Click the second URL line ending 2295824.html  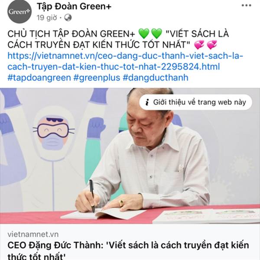[114, 67]
